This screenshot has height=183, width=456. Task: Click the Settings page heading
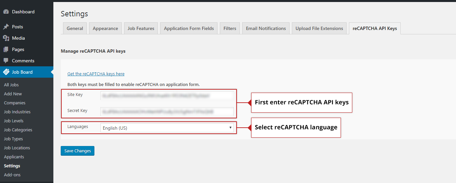point(74,14)
